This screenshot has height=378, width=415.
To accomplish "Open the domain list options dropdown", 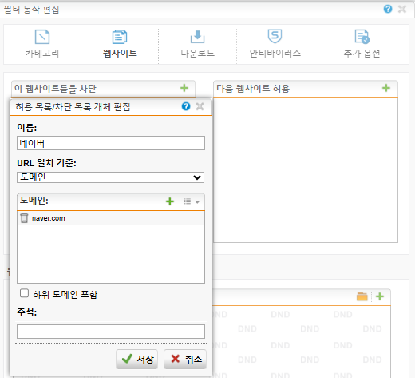I will (192, 201).
